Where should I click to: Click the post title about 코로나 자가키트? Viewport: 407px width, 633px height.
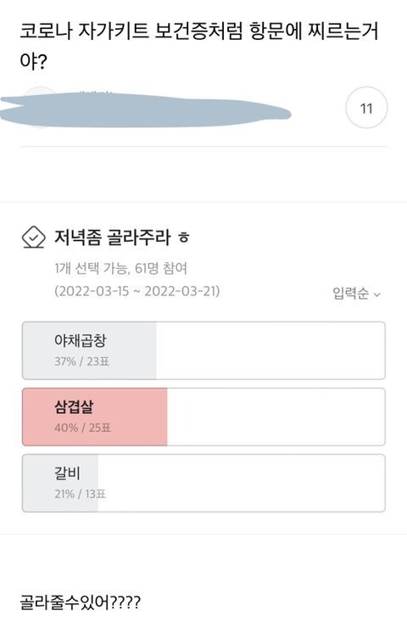click(199, 46)
